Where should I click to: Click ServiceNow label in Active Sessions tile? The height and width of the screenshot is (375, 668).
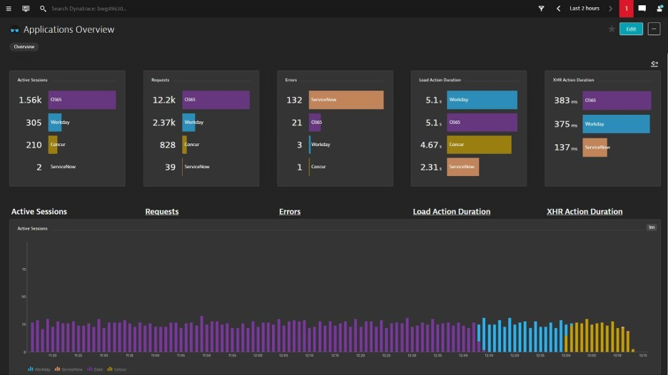pos(63,167)
